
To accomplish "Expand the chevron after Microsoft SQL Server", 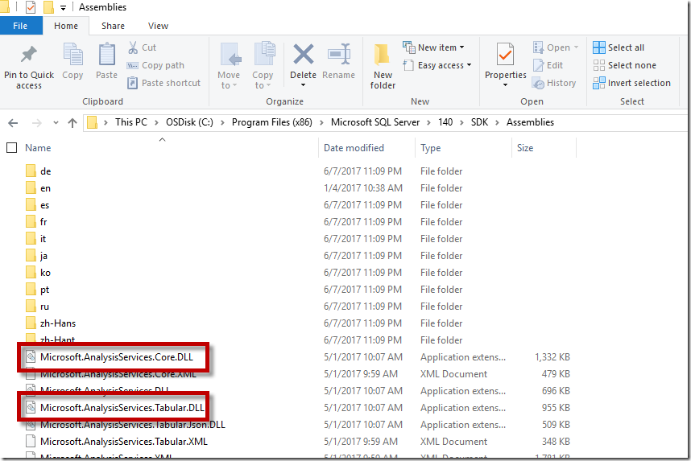I will (x=428, y=123).
